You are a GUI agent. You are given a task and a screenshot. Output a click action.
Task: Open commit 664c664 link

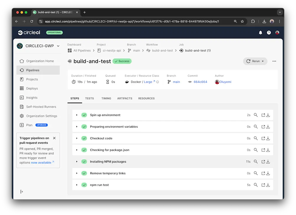coord(200,82)
